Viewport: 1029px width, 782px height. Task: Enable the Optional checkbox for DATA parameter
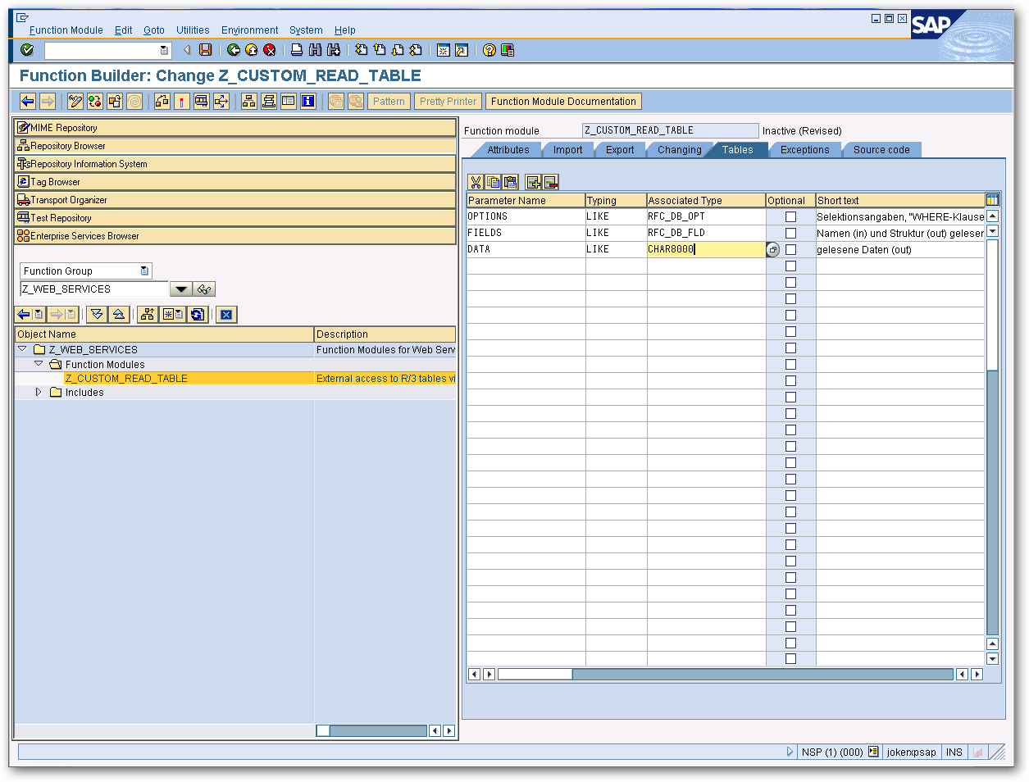[x=790, y=249]
